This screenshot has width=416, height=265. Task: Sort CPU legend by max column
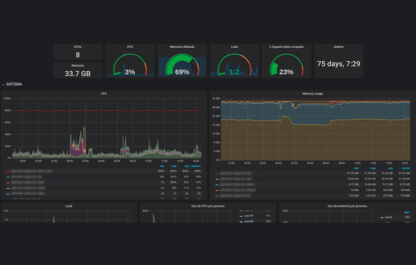tap(173, 166)
